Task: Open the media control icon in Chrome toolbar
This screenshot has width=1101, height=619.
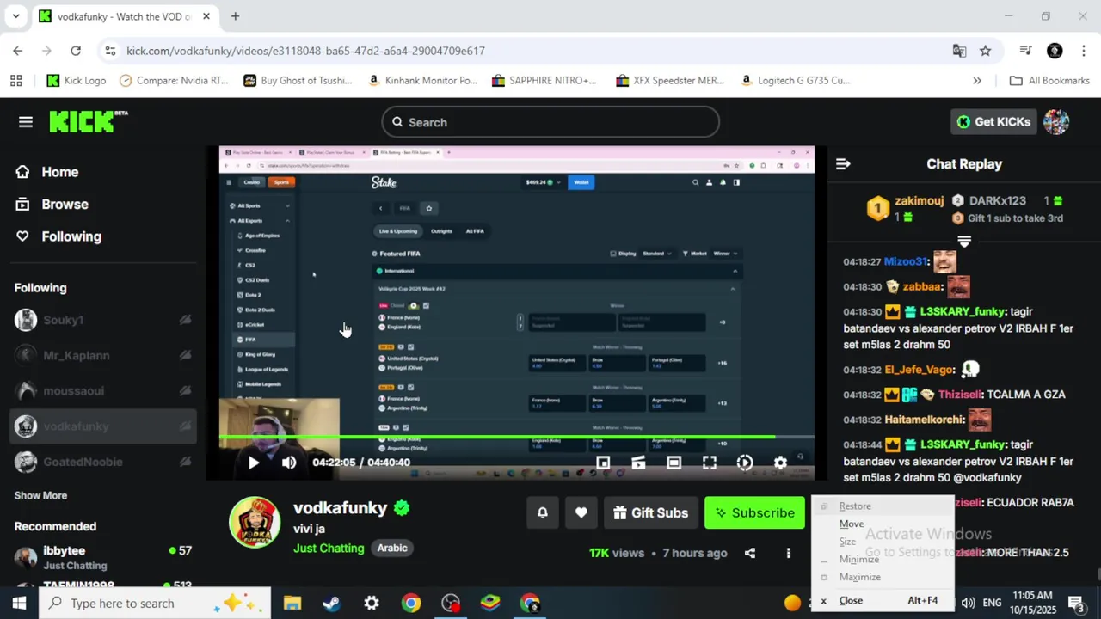Action: pyautogui.click(x=1025, y=51)
